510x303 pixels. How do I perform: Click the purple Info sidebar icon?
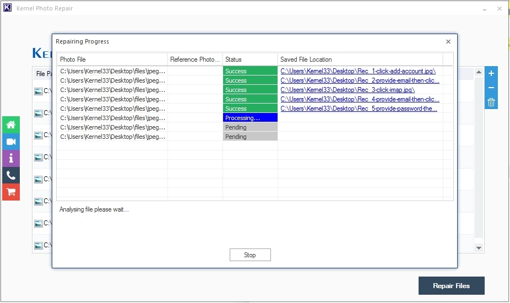coord(10,159)
